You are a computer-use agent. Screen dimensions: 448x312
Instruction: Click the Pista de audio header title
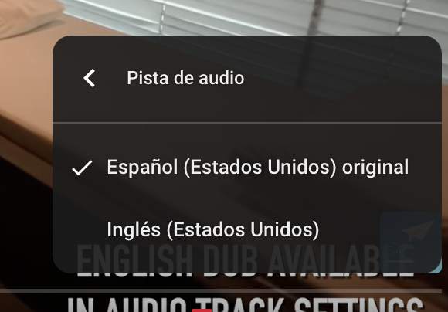coord(185,78)
